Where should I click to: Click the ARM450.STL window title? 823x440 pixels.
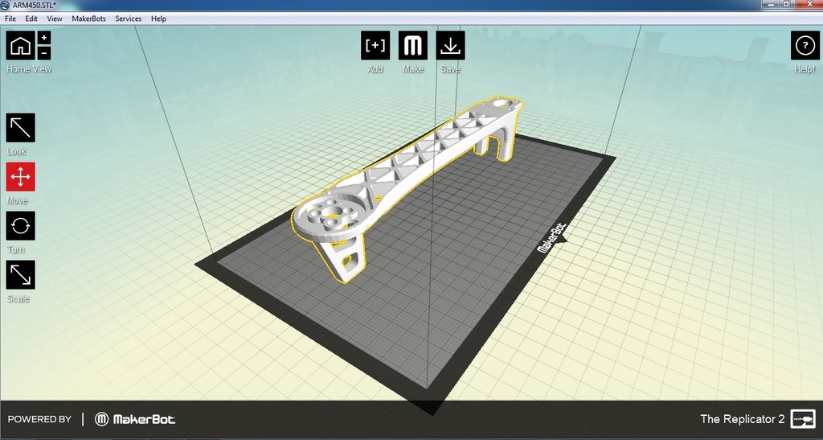click(34, 5)
